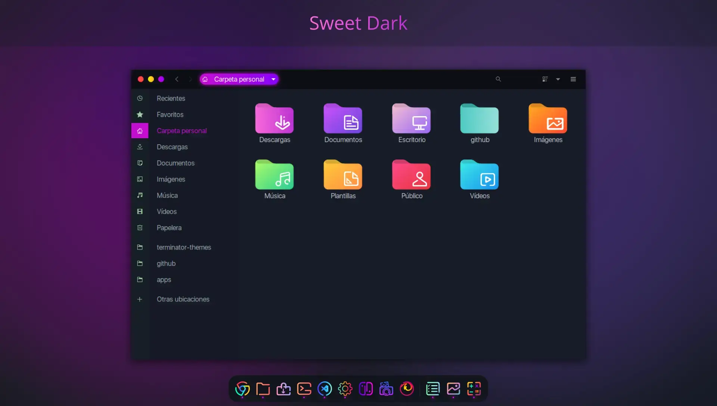This screenshot has height=406, width=717.
Task: Select Favoritos in the sidebar
Action: click(x=170, y=115)
